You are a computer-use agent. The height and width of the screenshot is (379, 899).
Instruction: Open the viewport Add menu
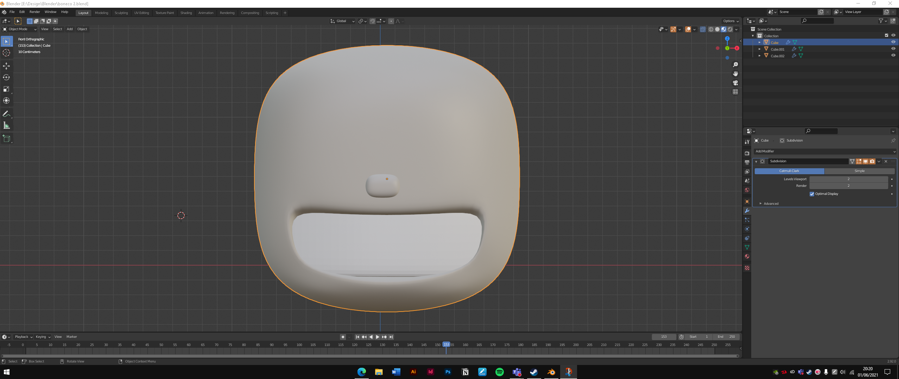click(70, 29)
